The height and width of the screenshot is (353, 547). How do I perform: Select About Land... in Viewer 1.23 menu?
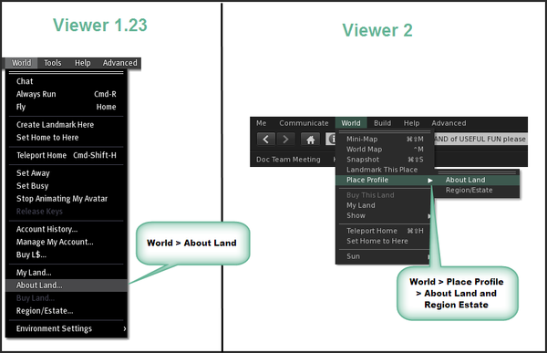click(67, 286)
